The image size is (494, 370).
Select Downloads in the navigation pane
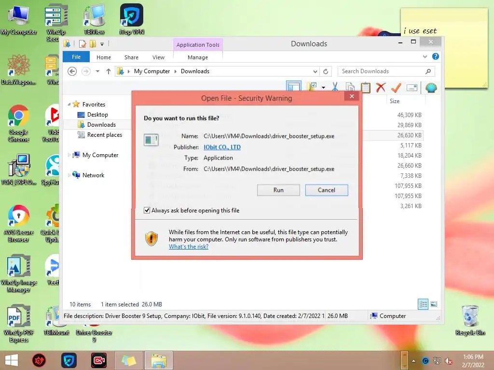[101, 125]
